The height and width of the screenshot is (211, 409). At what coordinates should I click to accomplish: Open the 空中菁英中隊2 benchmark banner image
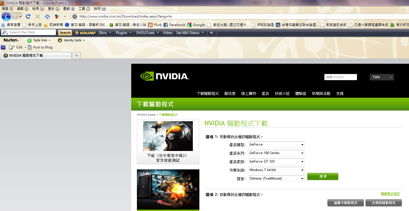tap(168, 136)
